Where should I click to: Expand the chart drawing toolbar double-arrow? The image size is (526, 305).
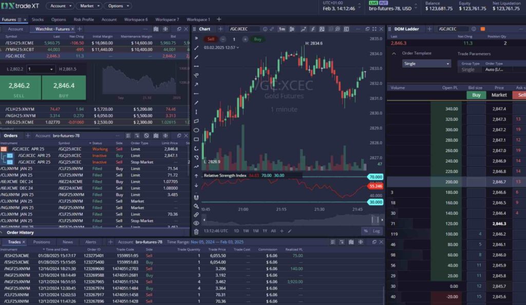click(196, 39)
